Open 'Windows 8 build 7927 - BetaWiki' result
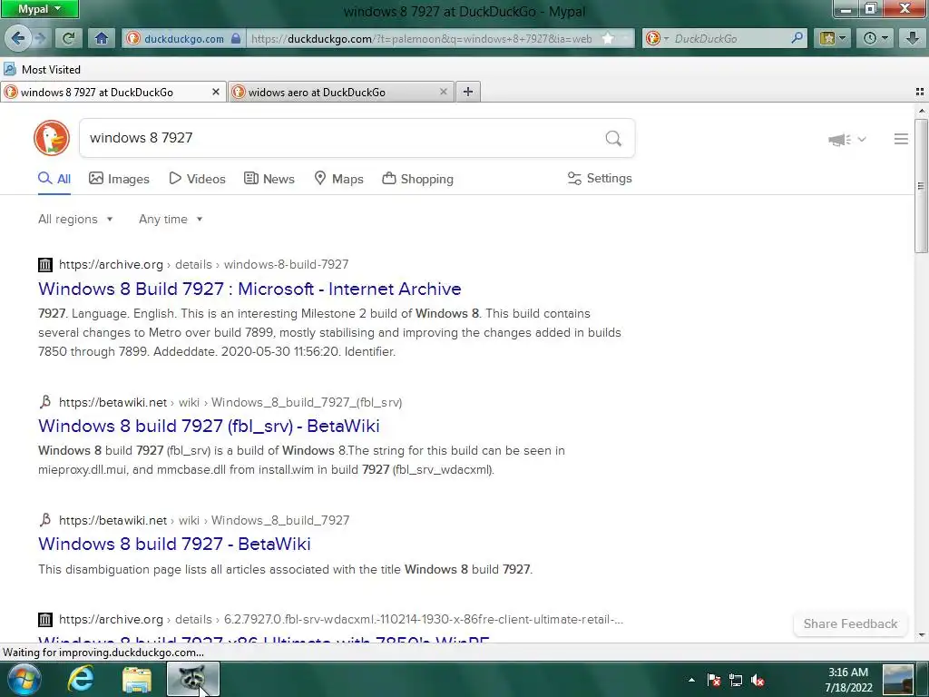929x697 pixels. [174, 544]
